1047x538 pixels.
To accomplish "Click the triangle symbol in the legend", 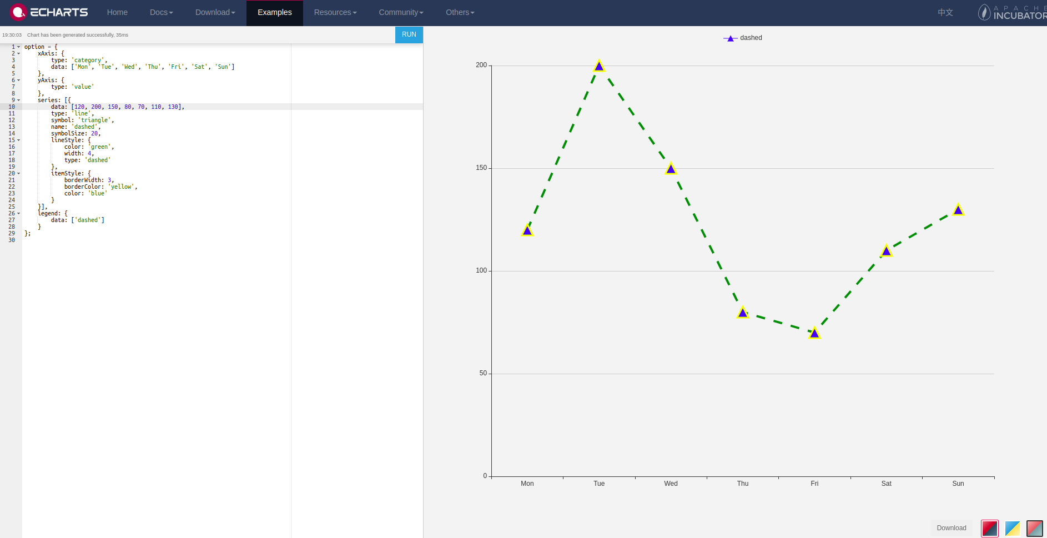I will [730, 38].
